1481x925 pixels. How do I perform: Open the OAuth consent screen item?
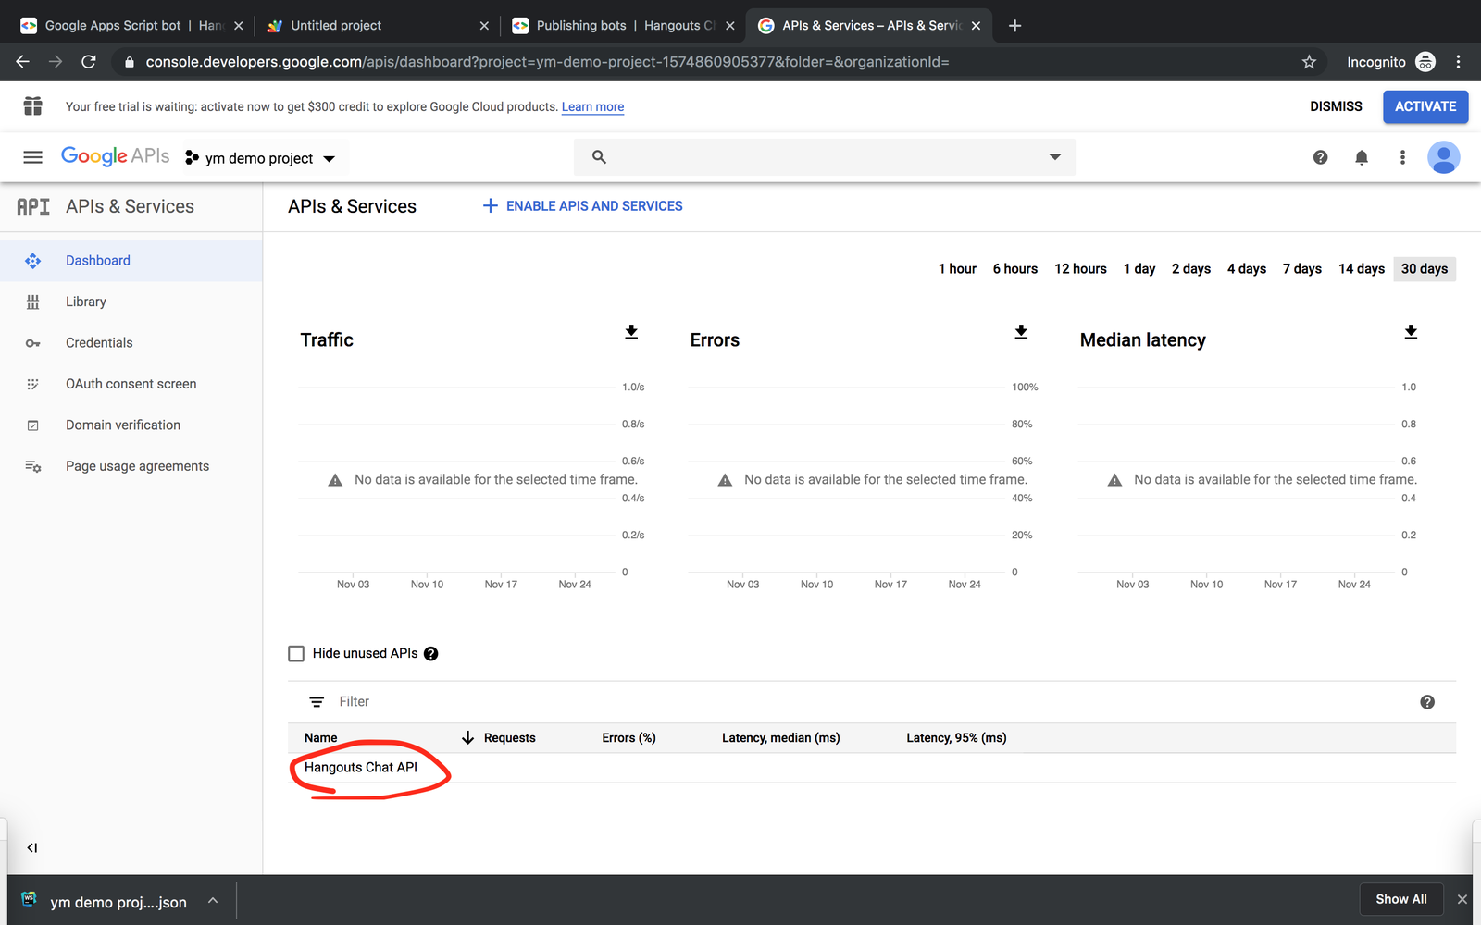(131, 384)
